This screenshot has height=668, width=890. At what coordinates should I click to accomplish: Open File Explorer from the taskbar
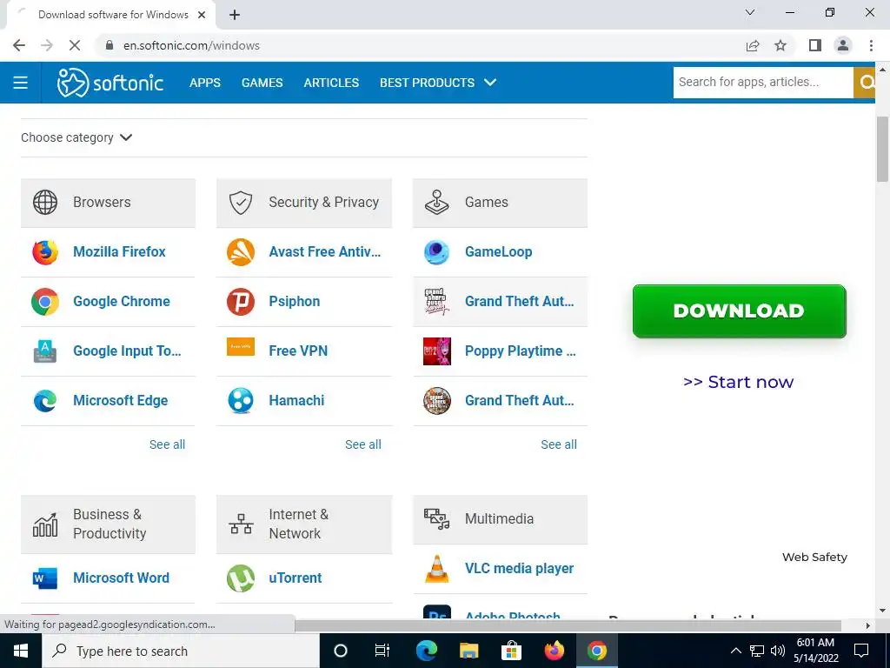click(468, 651)
